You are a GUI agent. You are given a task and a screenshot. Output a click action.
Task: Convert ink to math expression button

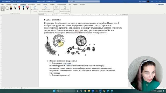46,9
